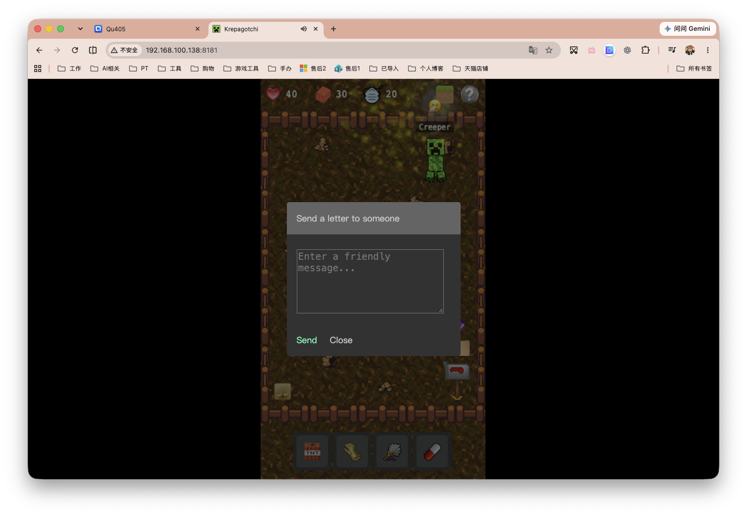This screenshot has height=516, width=747.
Task: Open the 天猫店铺 bookmark folder
Action: coord(471,69)
